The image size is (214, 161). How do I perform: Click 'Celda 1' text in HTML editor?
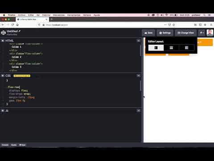pyautogui.click(x=16, y=47)
